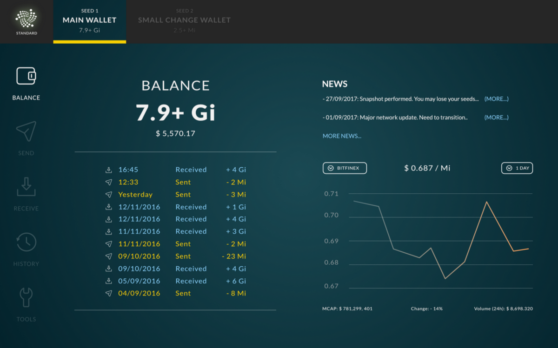The height and width of the screenshot is (348, 558).
Task: Open the Balance wallet icon
Action: (26, 76)
